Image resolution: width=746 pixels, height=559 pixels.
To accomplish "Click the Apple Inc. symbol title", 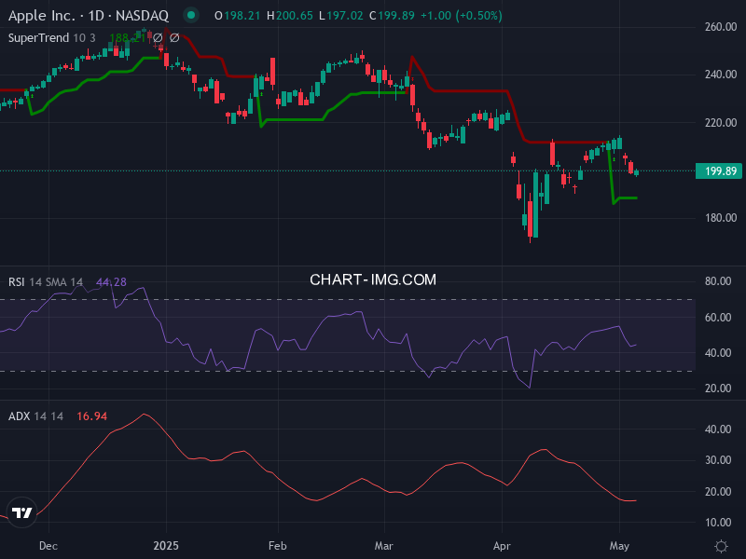I will pos(89,16).
